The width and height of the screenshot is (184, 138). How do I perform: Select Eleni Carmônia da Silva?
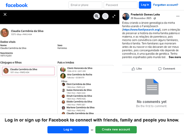tap(79, 84)
